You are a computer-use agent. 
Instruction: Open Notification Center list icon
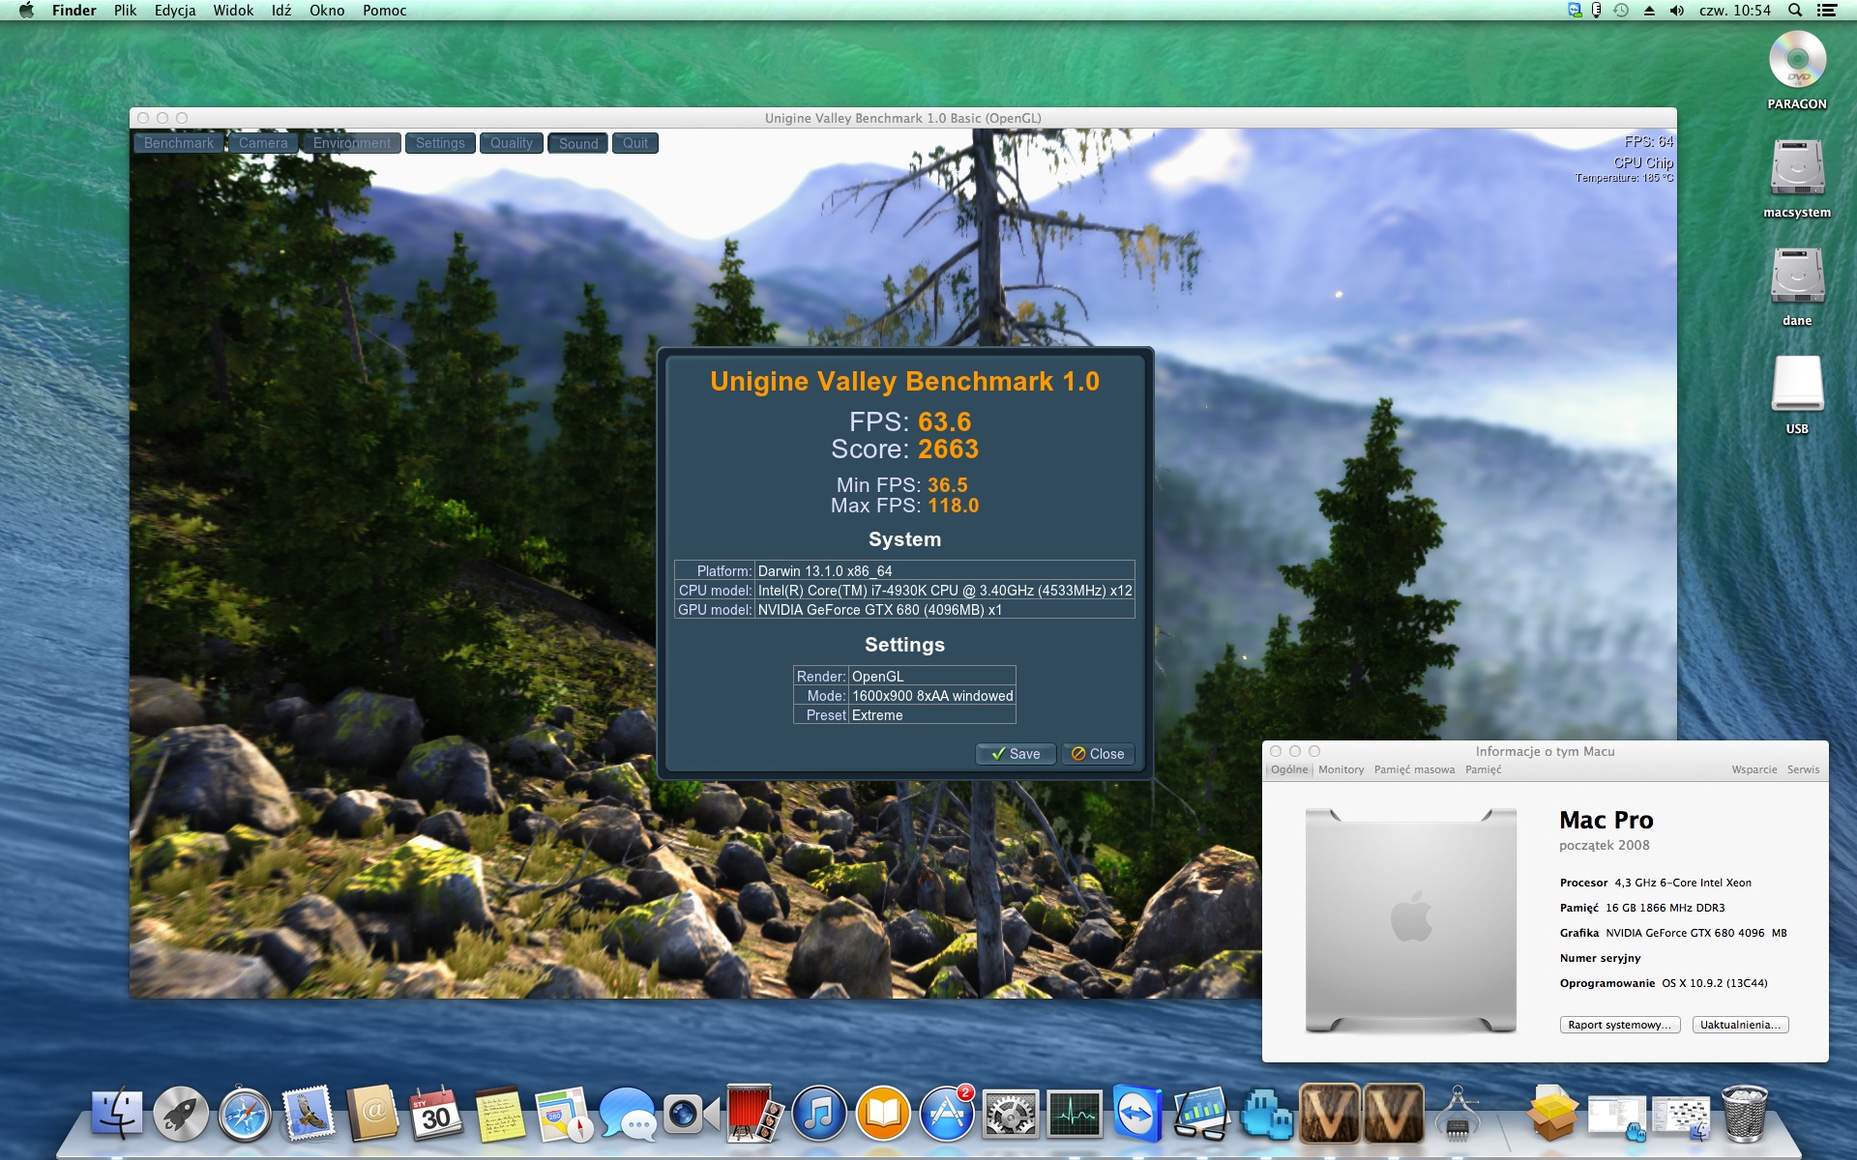pyautogui.click(x=1826, y=11)
